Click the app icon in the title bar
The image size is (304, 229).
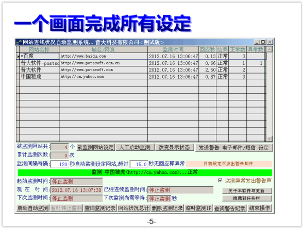[19, 42]
